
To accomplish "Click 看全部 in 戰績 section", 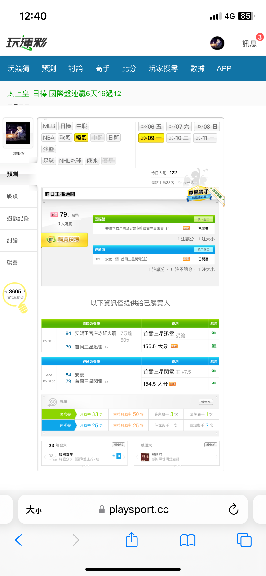I will coord(206,402).
